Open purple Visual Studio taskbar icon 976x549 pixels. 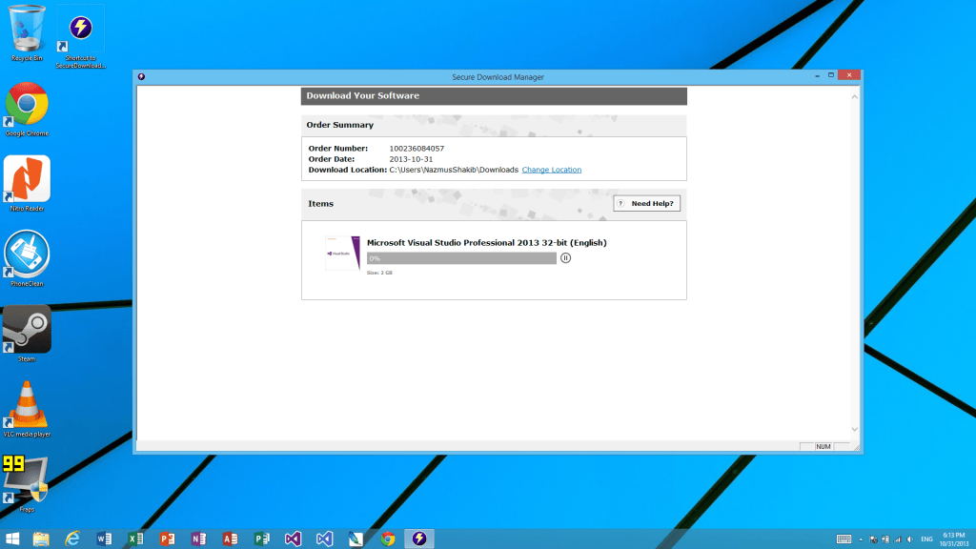pos(293,539)
